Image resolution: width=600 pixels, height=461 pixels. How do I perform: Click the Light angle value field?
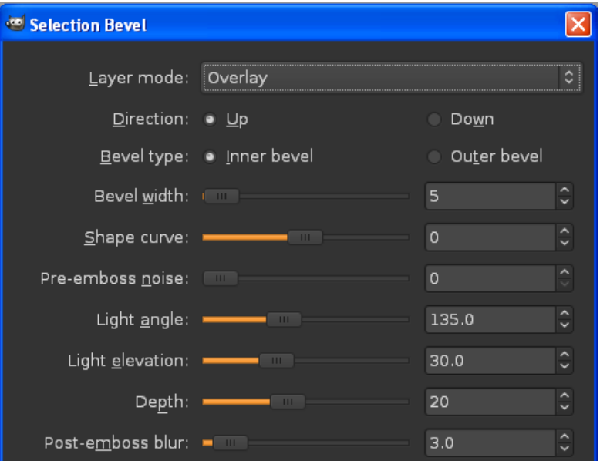coord(490,318)
